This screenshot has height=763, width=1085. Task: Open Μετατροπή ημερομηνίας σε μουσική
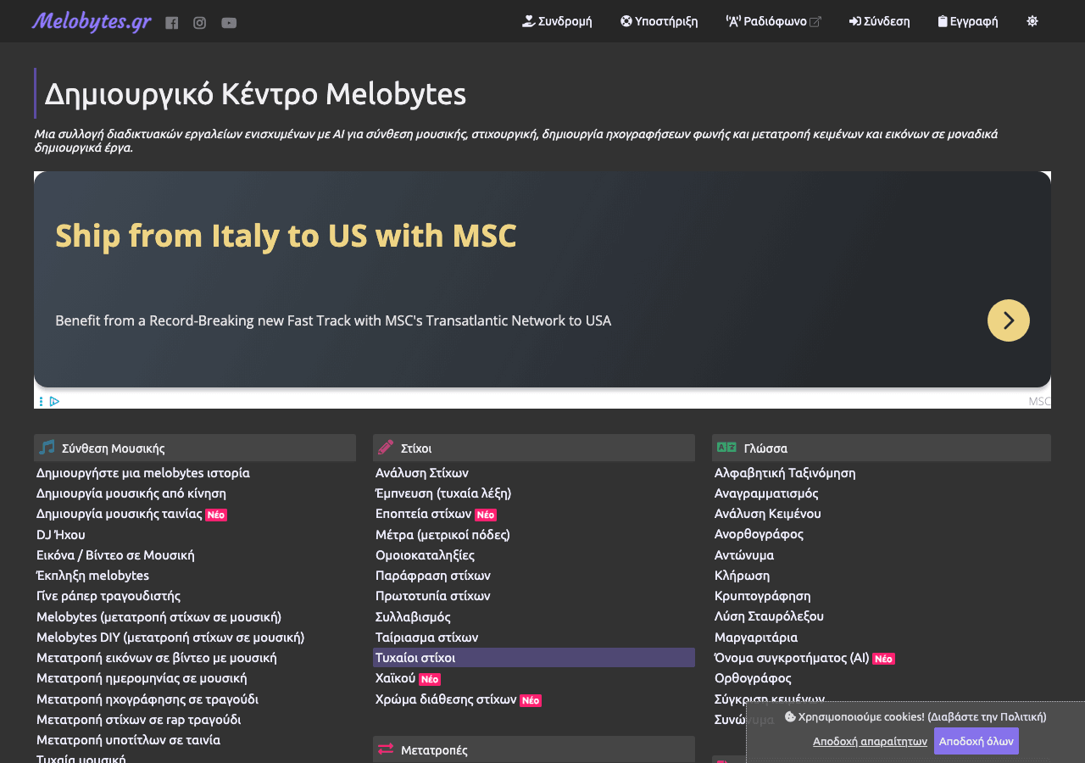click(x=142, y=677)
